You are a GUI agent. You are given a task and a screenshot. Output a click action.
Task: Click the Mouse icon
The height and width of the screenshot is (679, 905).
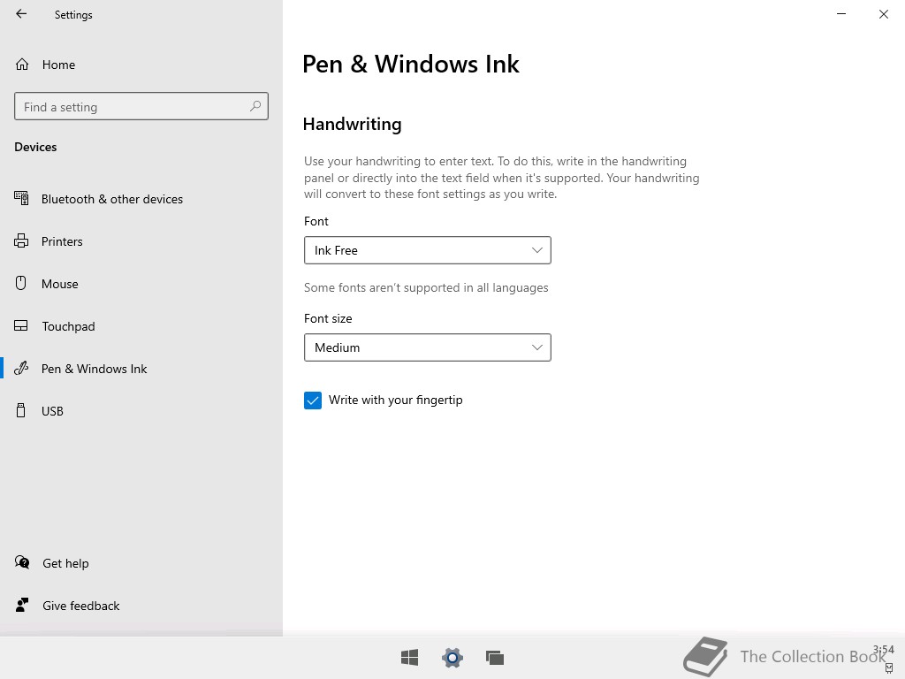[x=21, y=283]
